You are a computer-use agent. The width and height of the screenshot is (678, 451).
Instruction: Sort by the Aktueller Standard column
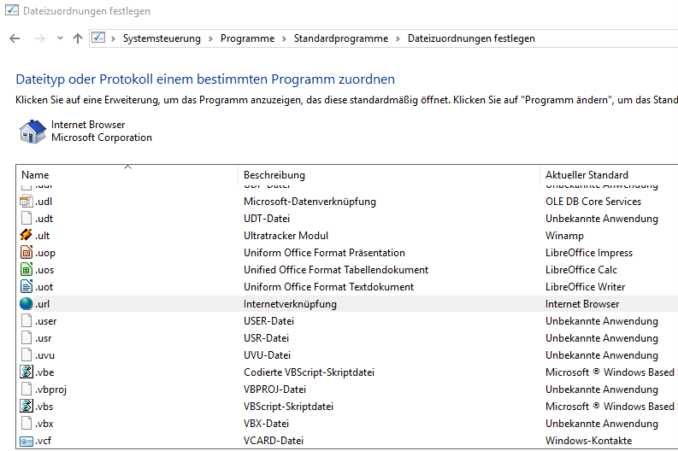coord(587,175)
